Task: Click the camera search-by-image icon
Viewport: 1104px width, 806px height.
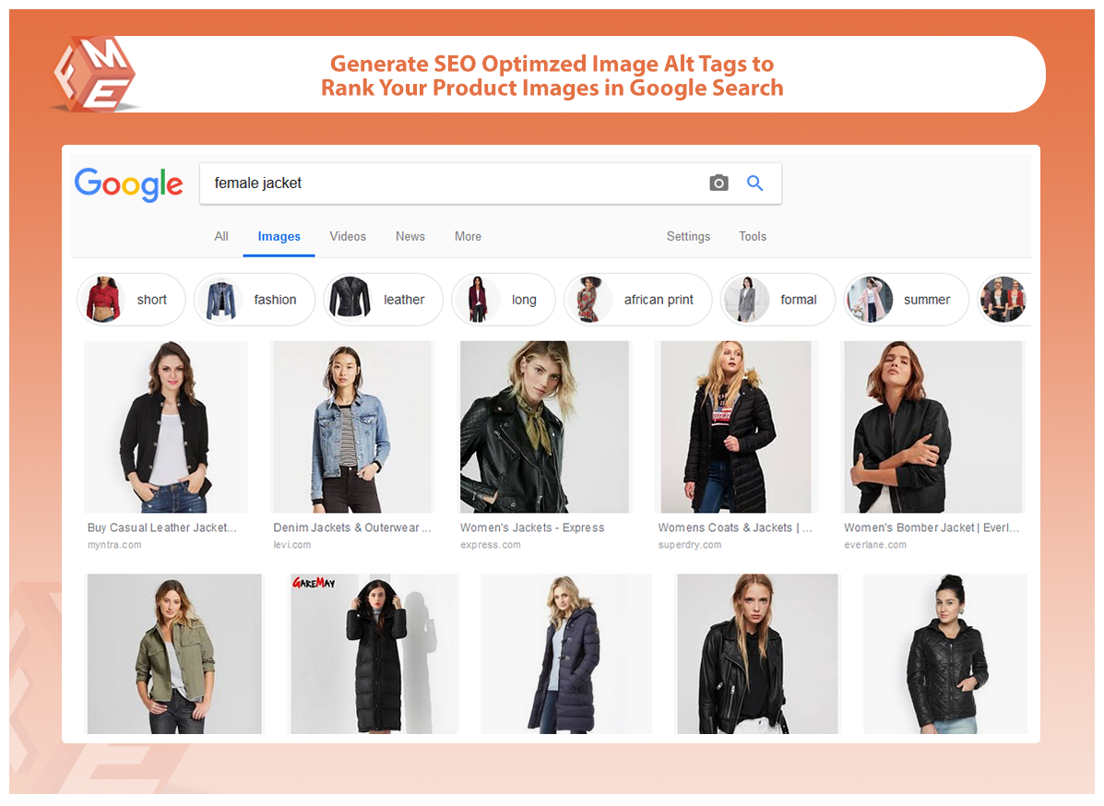Action: (x=718, y=184)
